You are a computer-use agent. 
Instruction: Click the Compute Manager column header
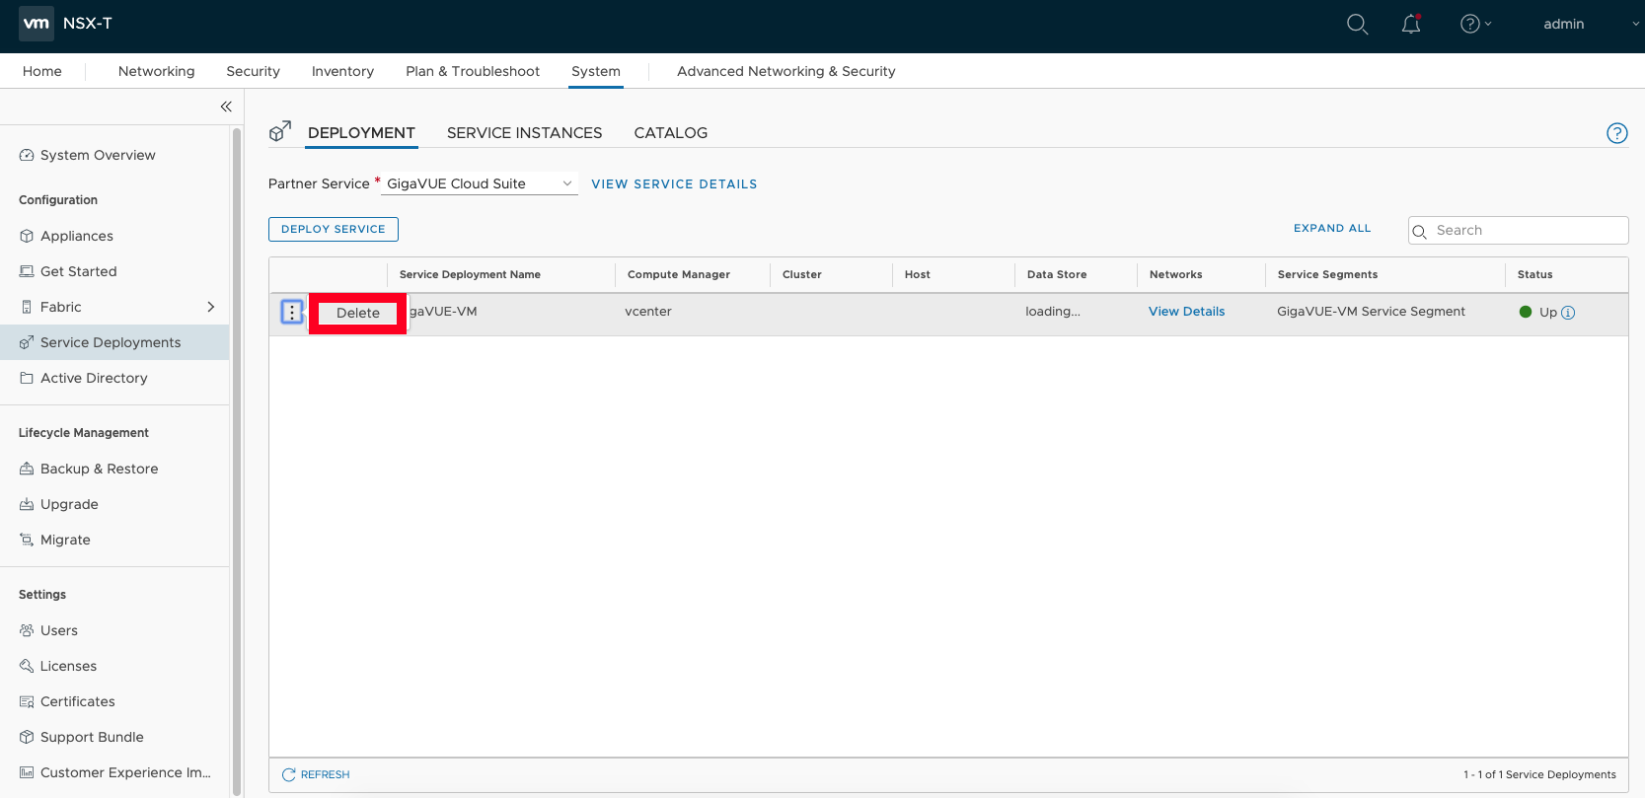click(x=679, y=274)
